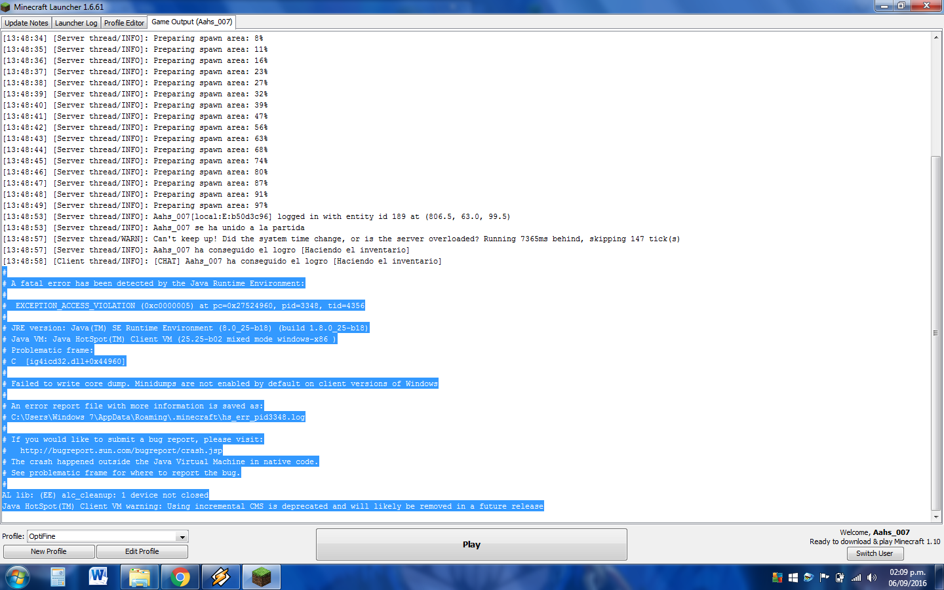
Task: Click the "AL lib: (EE) alc_cleanup" line
Action: tap(106, 496)
